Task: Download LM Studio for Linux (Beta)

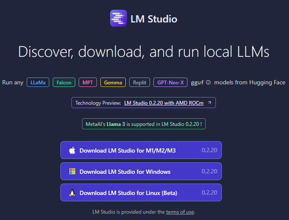Action: click(141, 192)
